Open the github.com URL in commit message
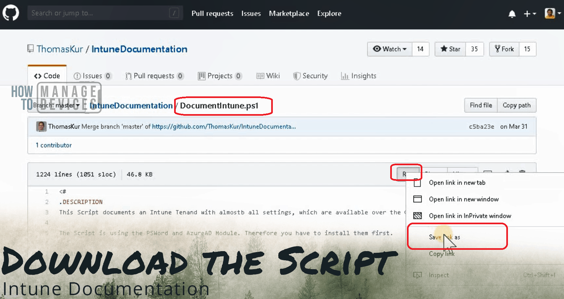This screenshot has height=299, width=564. [x=224, y=127]
